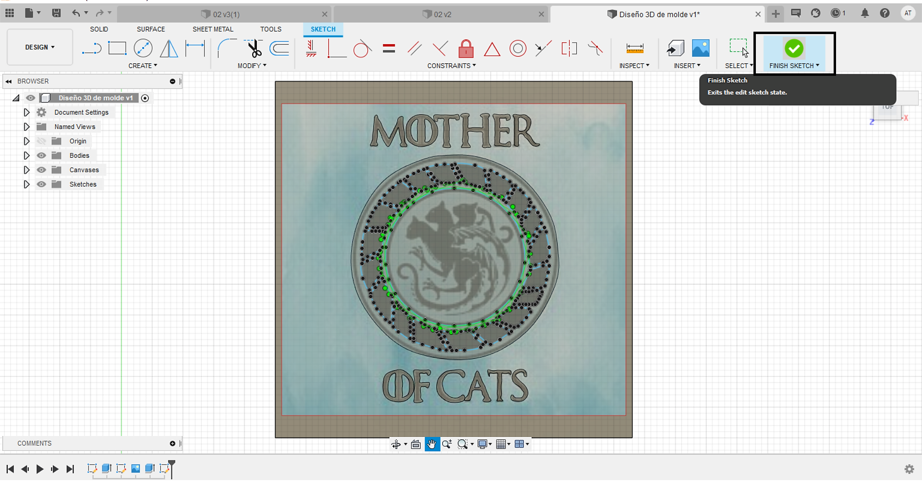922x495 pixels.
Task: Collapse the root component tree triangle
Action: 16,98
